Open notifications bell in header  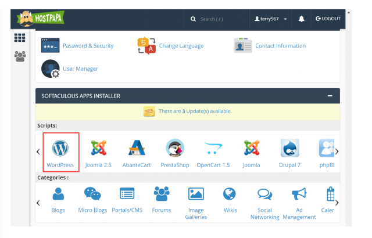coord(301,19)
